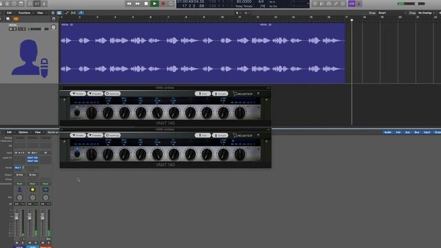Toggle the purple count-in button
441x248 pixels.
click(x=351, y=3)
